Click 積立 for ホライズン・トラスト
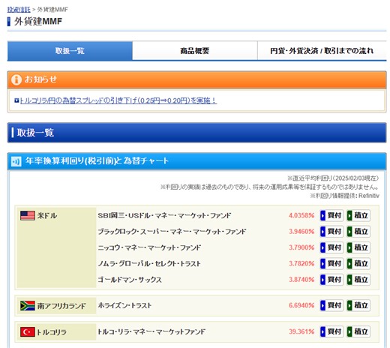 click(x=358, y=305)
